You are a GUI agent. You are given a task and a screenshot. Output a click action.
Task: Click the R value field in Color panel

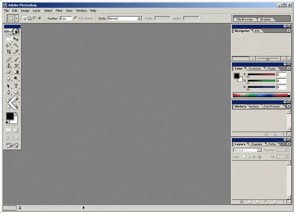[281, 74]
